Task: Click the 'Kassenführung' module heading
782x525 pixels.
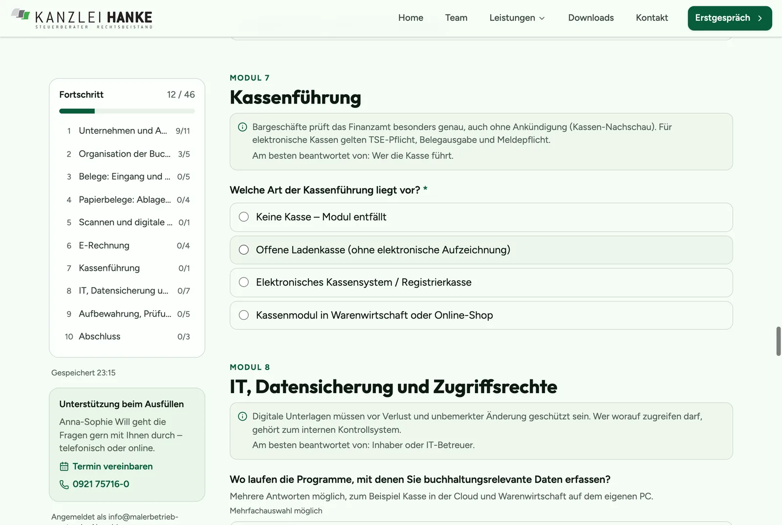Action: click(x=296, y=97)
